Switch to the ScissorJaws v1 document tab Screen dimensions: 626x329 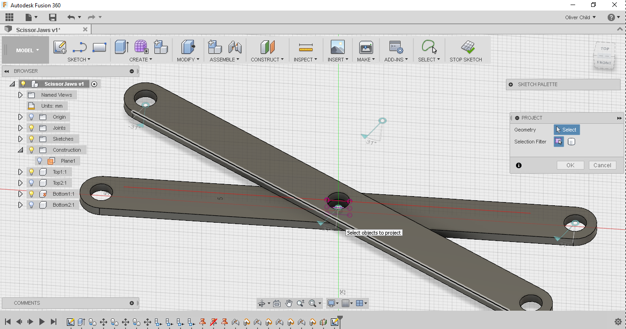coord(45,30)
